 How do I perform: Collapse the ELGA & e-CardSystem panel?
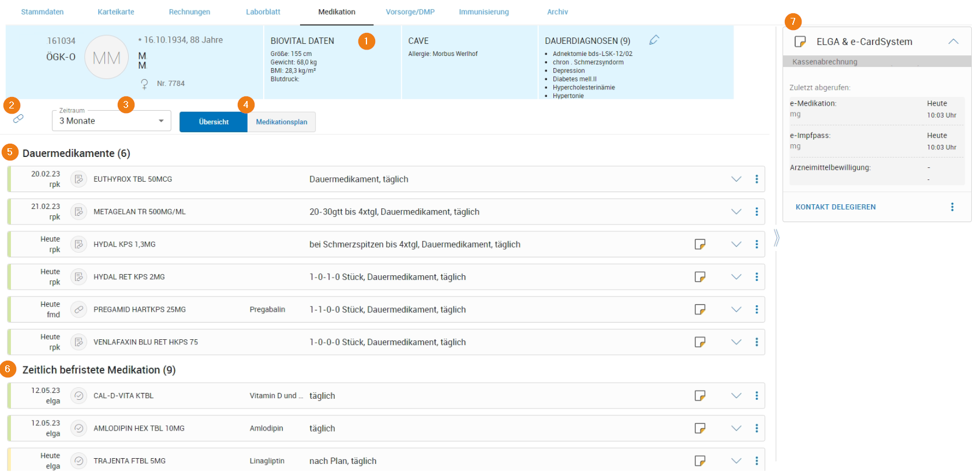click(953, 42)
